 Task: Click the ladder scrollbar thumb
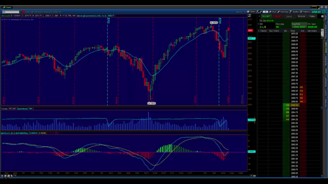click(322, 33)
